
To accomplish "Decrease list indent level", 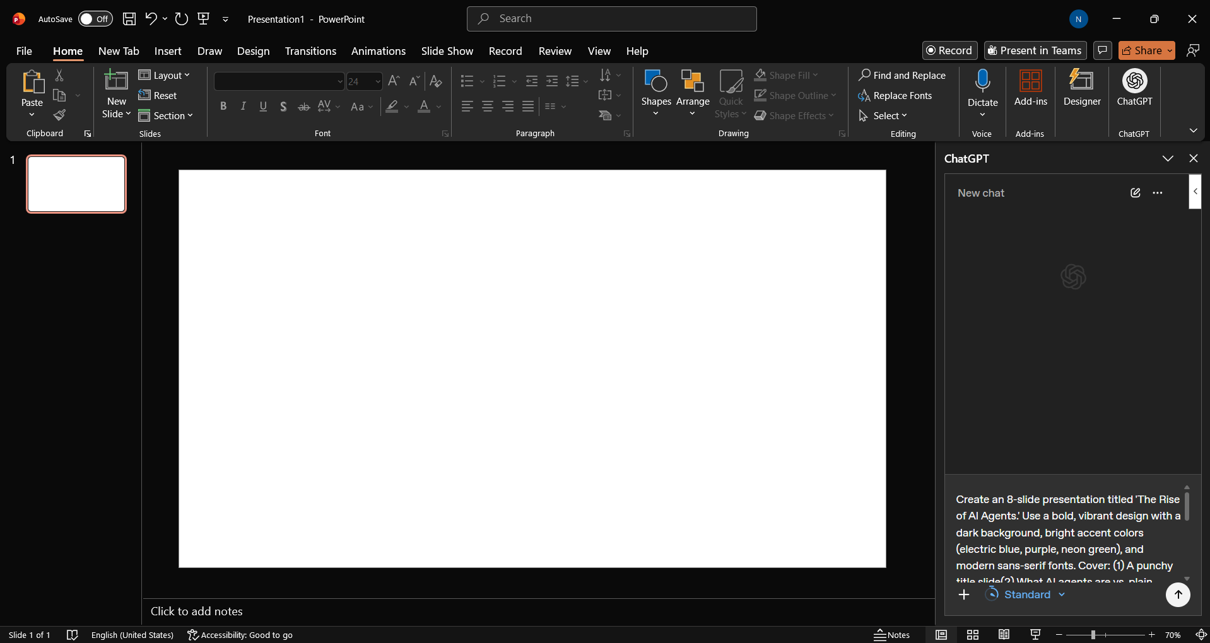I will click(532, 81).
